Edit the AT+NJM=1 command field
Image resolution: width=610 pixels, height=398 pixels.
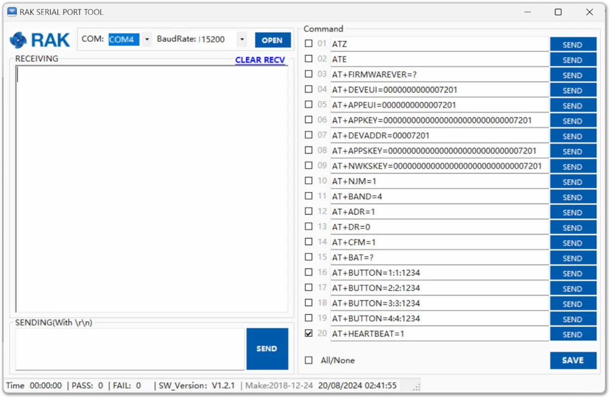point(440,181)
